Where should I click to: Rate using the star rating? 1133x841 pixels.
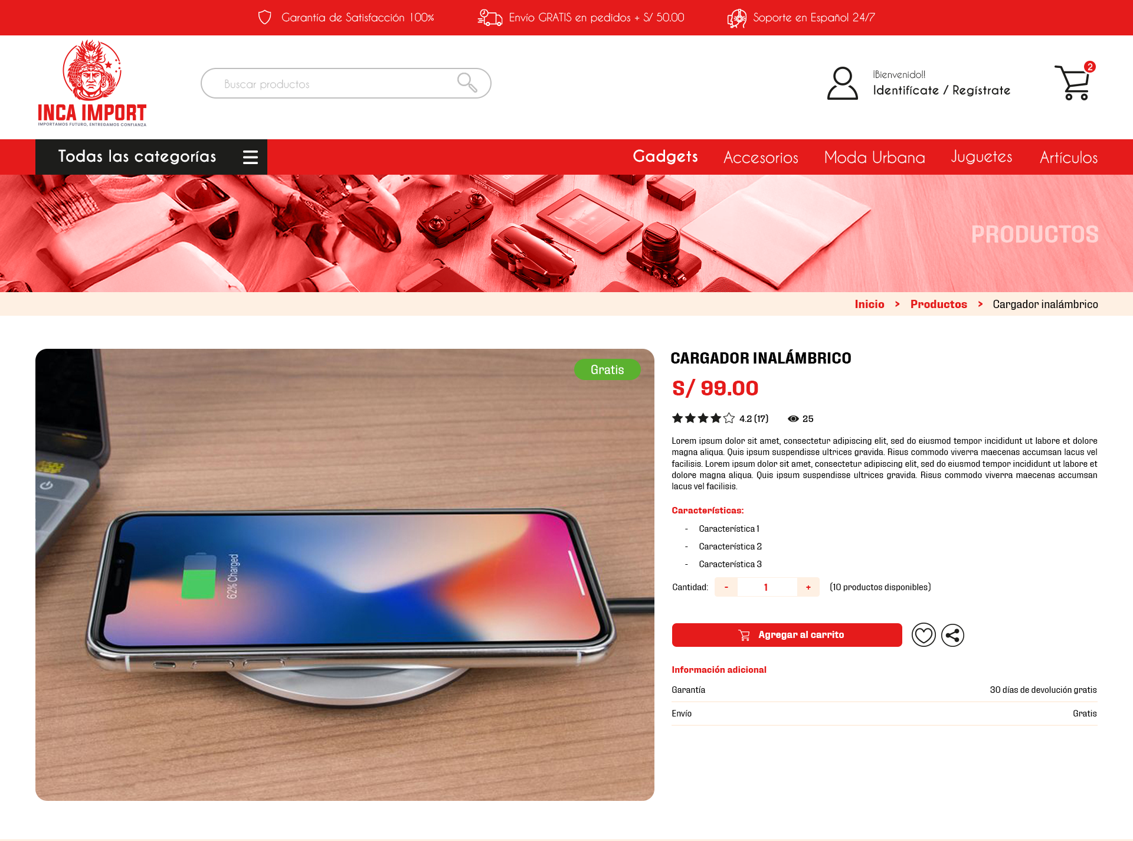(x=703, y=418)
